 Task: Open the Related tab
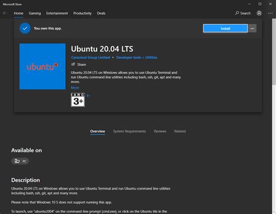pos(180,131)
